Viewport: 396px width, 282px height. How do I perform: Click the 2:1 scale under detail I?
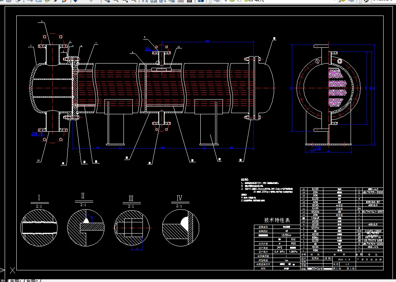(39, 206)
